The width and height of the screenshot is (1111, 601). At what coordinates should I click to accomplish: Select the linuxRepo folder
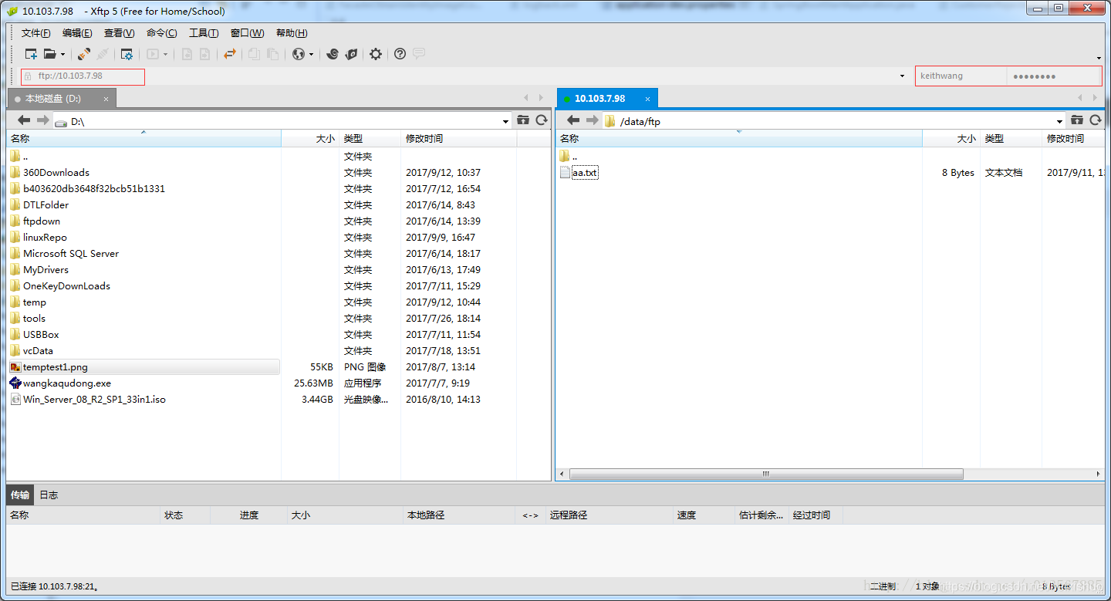(x=45, y=237)
